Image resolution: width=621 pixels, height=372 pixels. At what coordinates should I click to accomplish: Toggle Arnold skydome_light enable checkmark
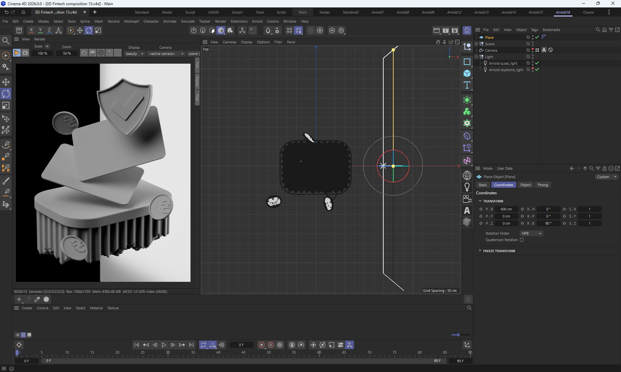point(537,70)
